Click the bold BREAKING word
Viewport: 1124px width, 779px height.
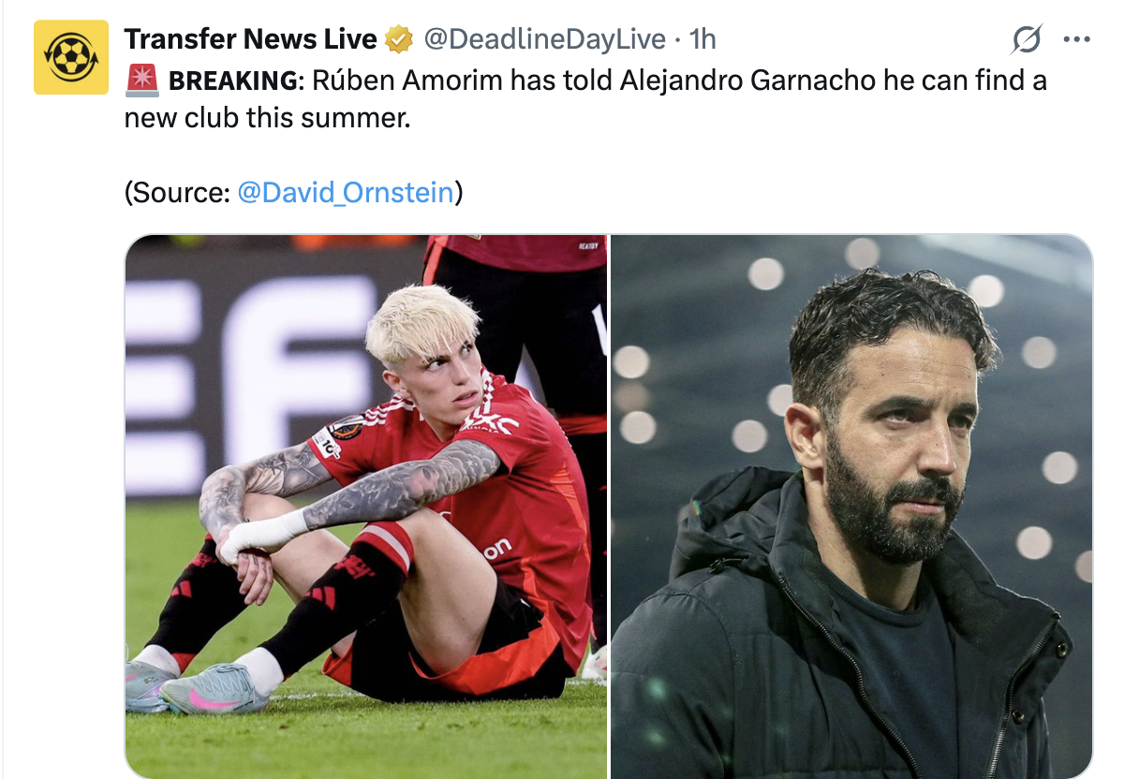pyautogui.click(x=232, y=81)
